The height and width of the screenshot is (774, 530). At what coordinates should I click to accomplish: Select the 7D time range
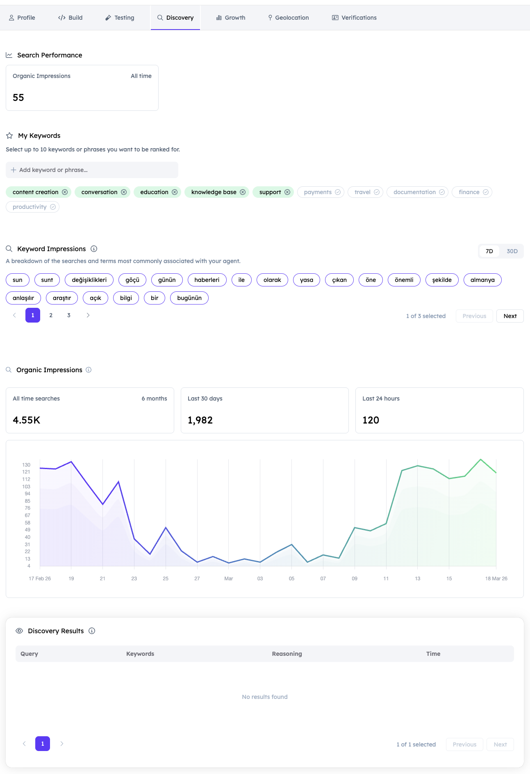coord(489,251)
